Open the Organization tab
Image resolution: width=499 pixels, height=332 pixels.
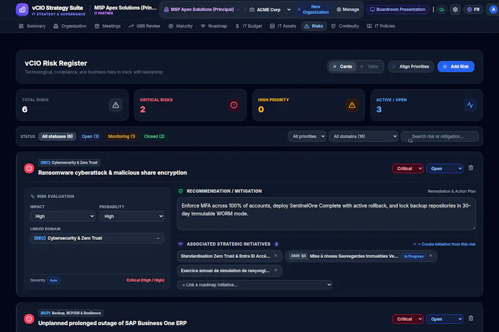tap(70, 26)
